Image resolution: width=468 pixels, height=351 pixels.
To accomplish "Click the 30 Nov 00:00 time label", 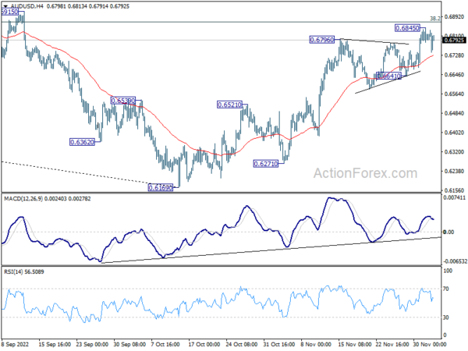I will tap(430, 345).
